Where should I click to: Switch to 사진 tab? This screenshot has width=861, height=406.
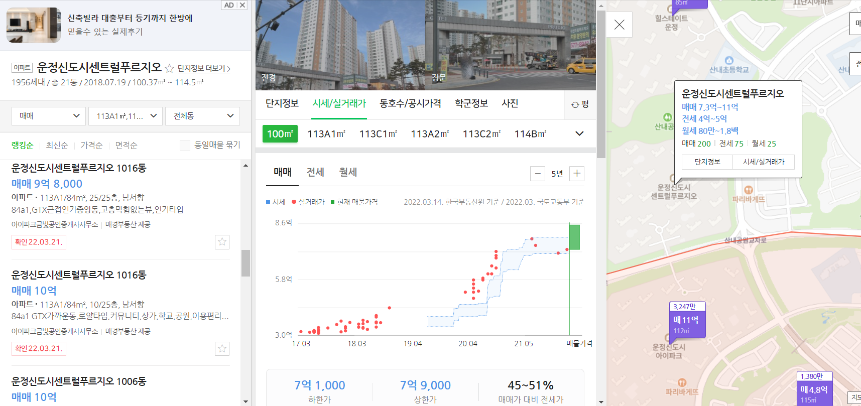coord(510,103)
